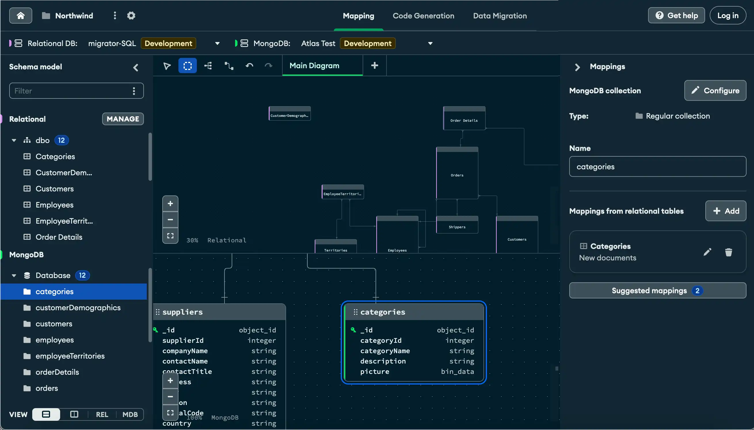Click the configure mapping icon on Categories
754x430 pixels.
click(707, 252)
